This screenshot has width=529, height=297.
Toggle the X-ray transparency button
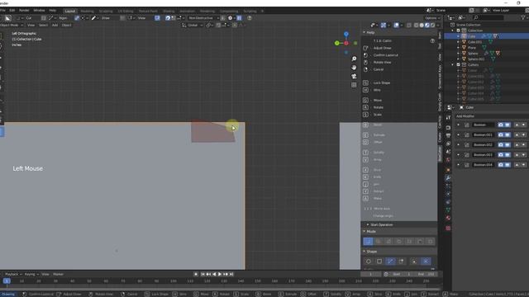coord(409,25)
